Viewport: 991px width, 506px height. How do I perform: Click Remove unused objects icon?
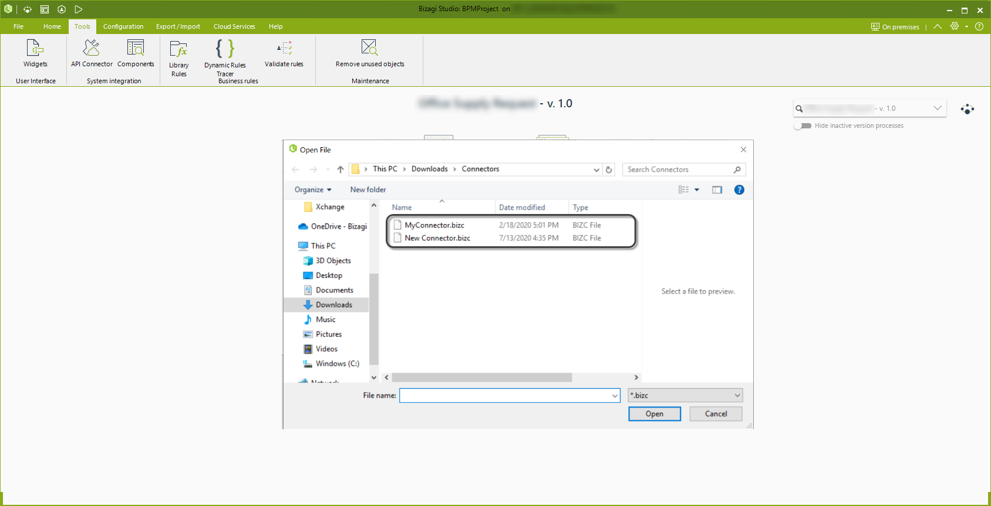tap(369, 47)
